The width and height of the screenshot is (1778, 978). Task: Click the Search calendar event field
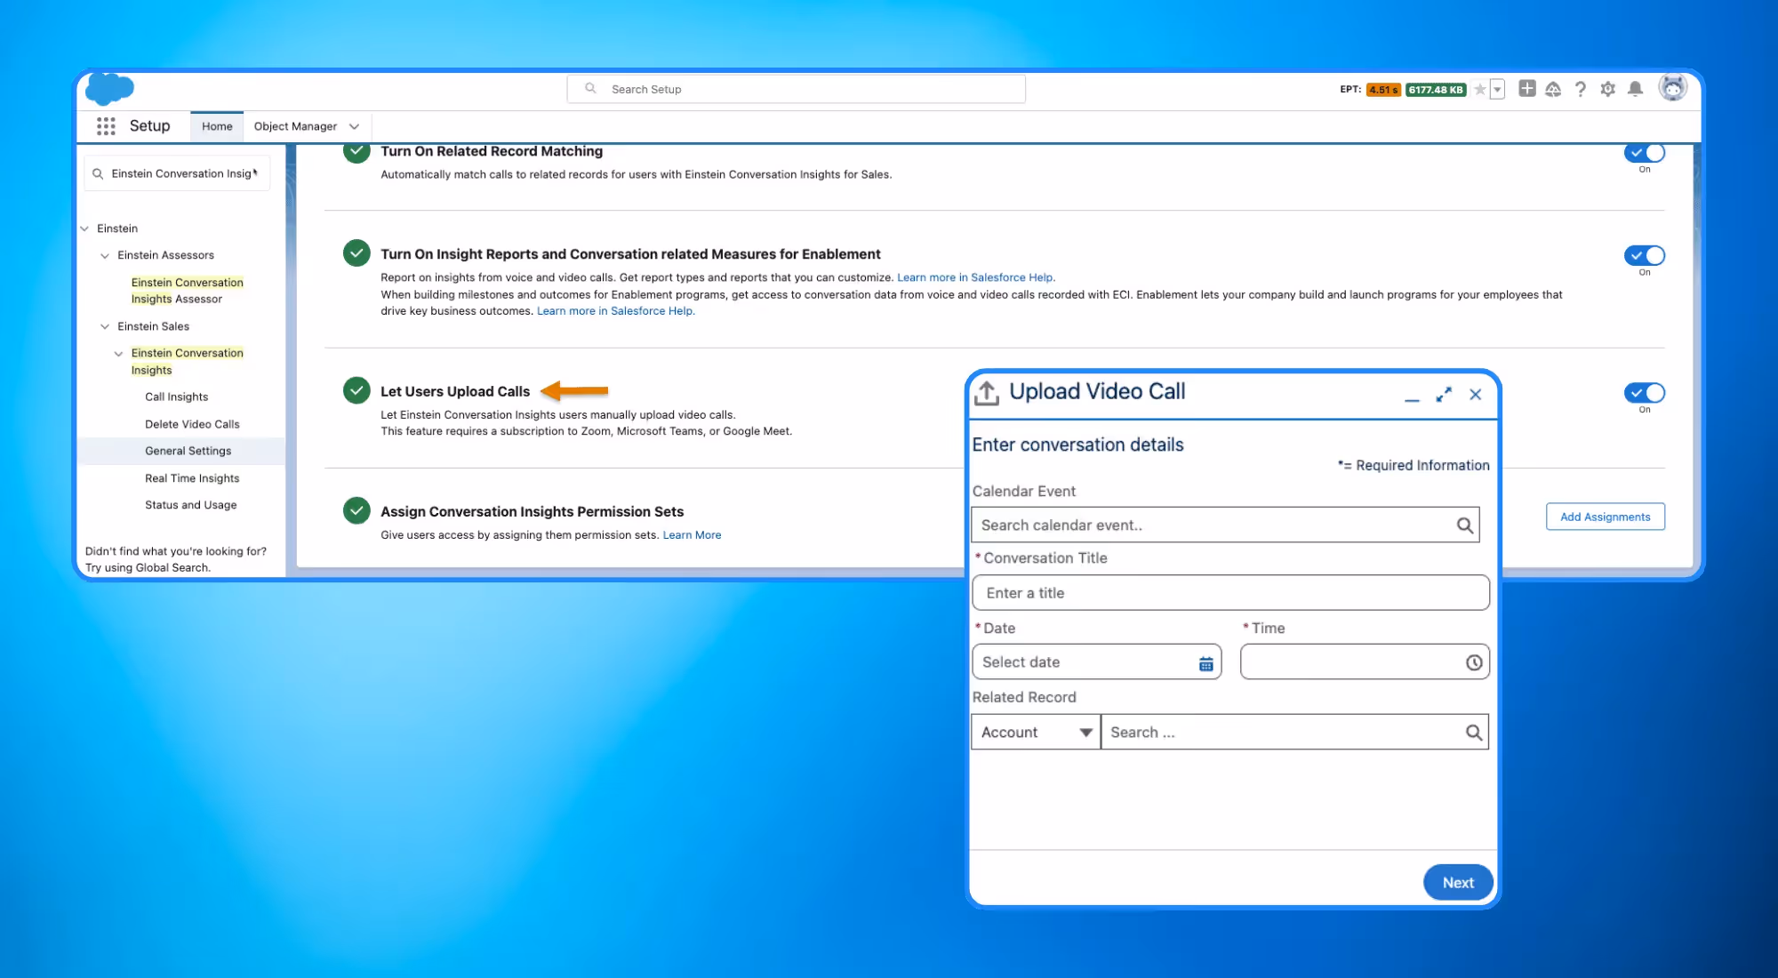1224,525
